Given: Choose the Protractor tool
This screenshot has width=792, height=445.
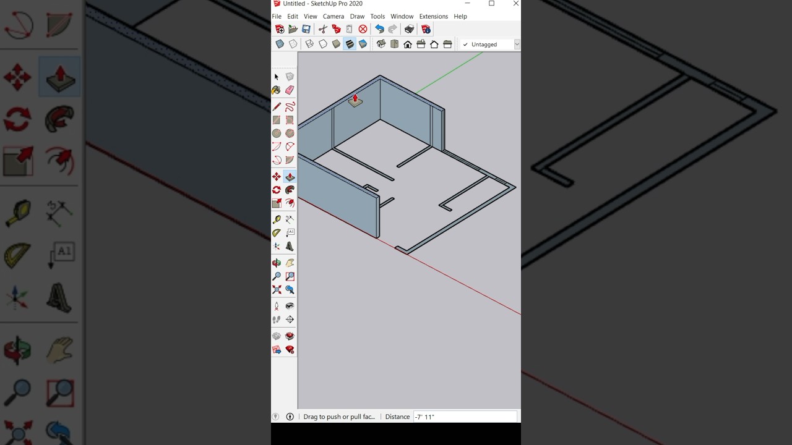Looking at the screenshot, I should coord(277,233).
